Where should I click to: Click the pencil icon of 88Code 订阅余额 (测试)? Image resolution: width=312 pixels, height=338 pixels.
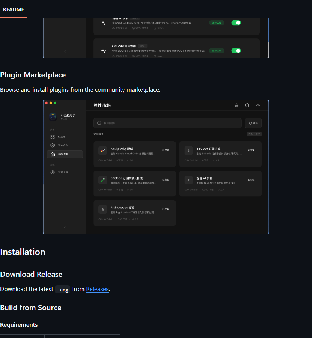coord(103,180)
